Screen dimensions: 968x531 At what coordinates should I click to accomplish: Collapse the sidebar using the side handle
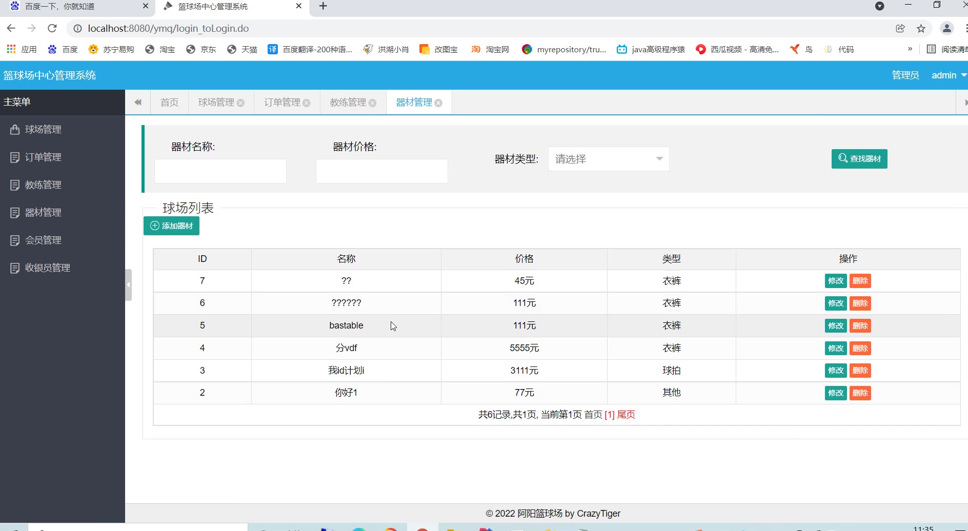coord(129,284)
